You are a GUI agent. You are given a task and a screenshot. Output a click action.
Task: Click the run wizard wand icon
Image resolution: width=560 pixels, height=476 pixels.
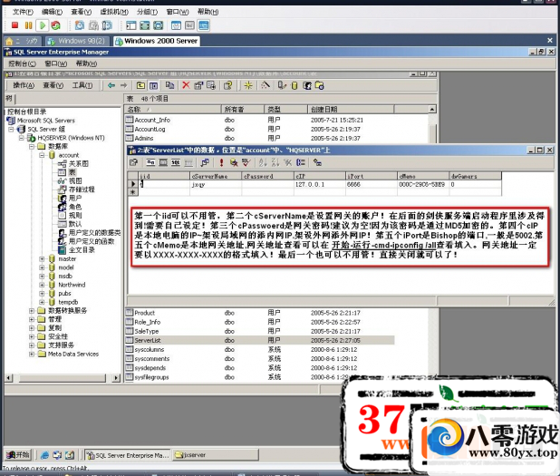coord(265,85)
